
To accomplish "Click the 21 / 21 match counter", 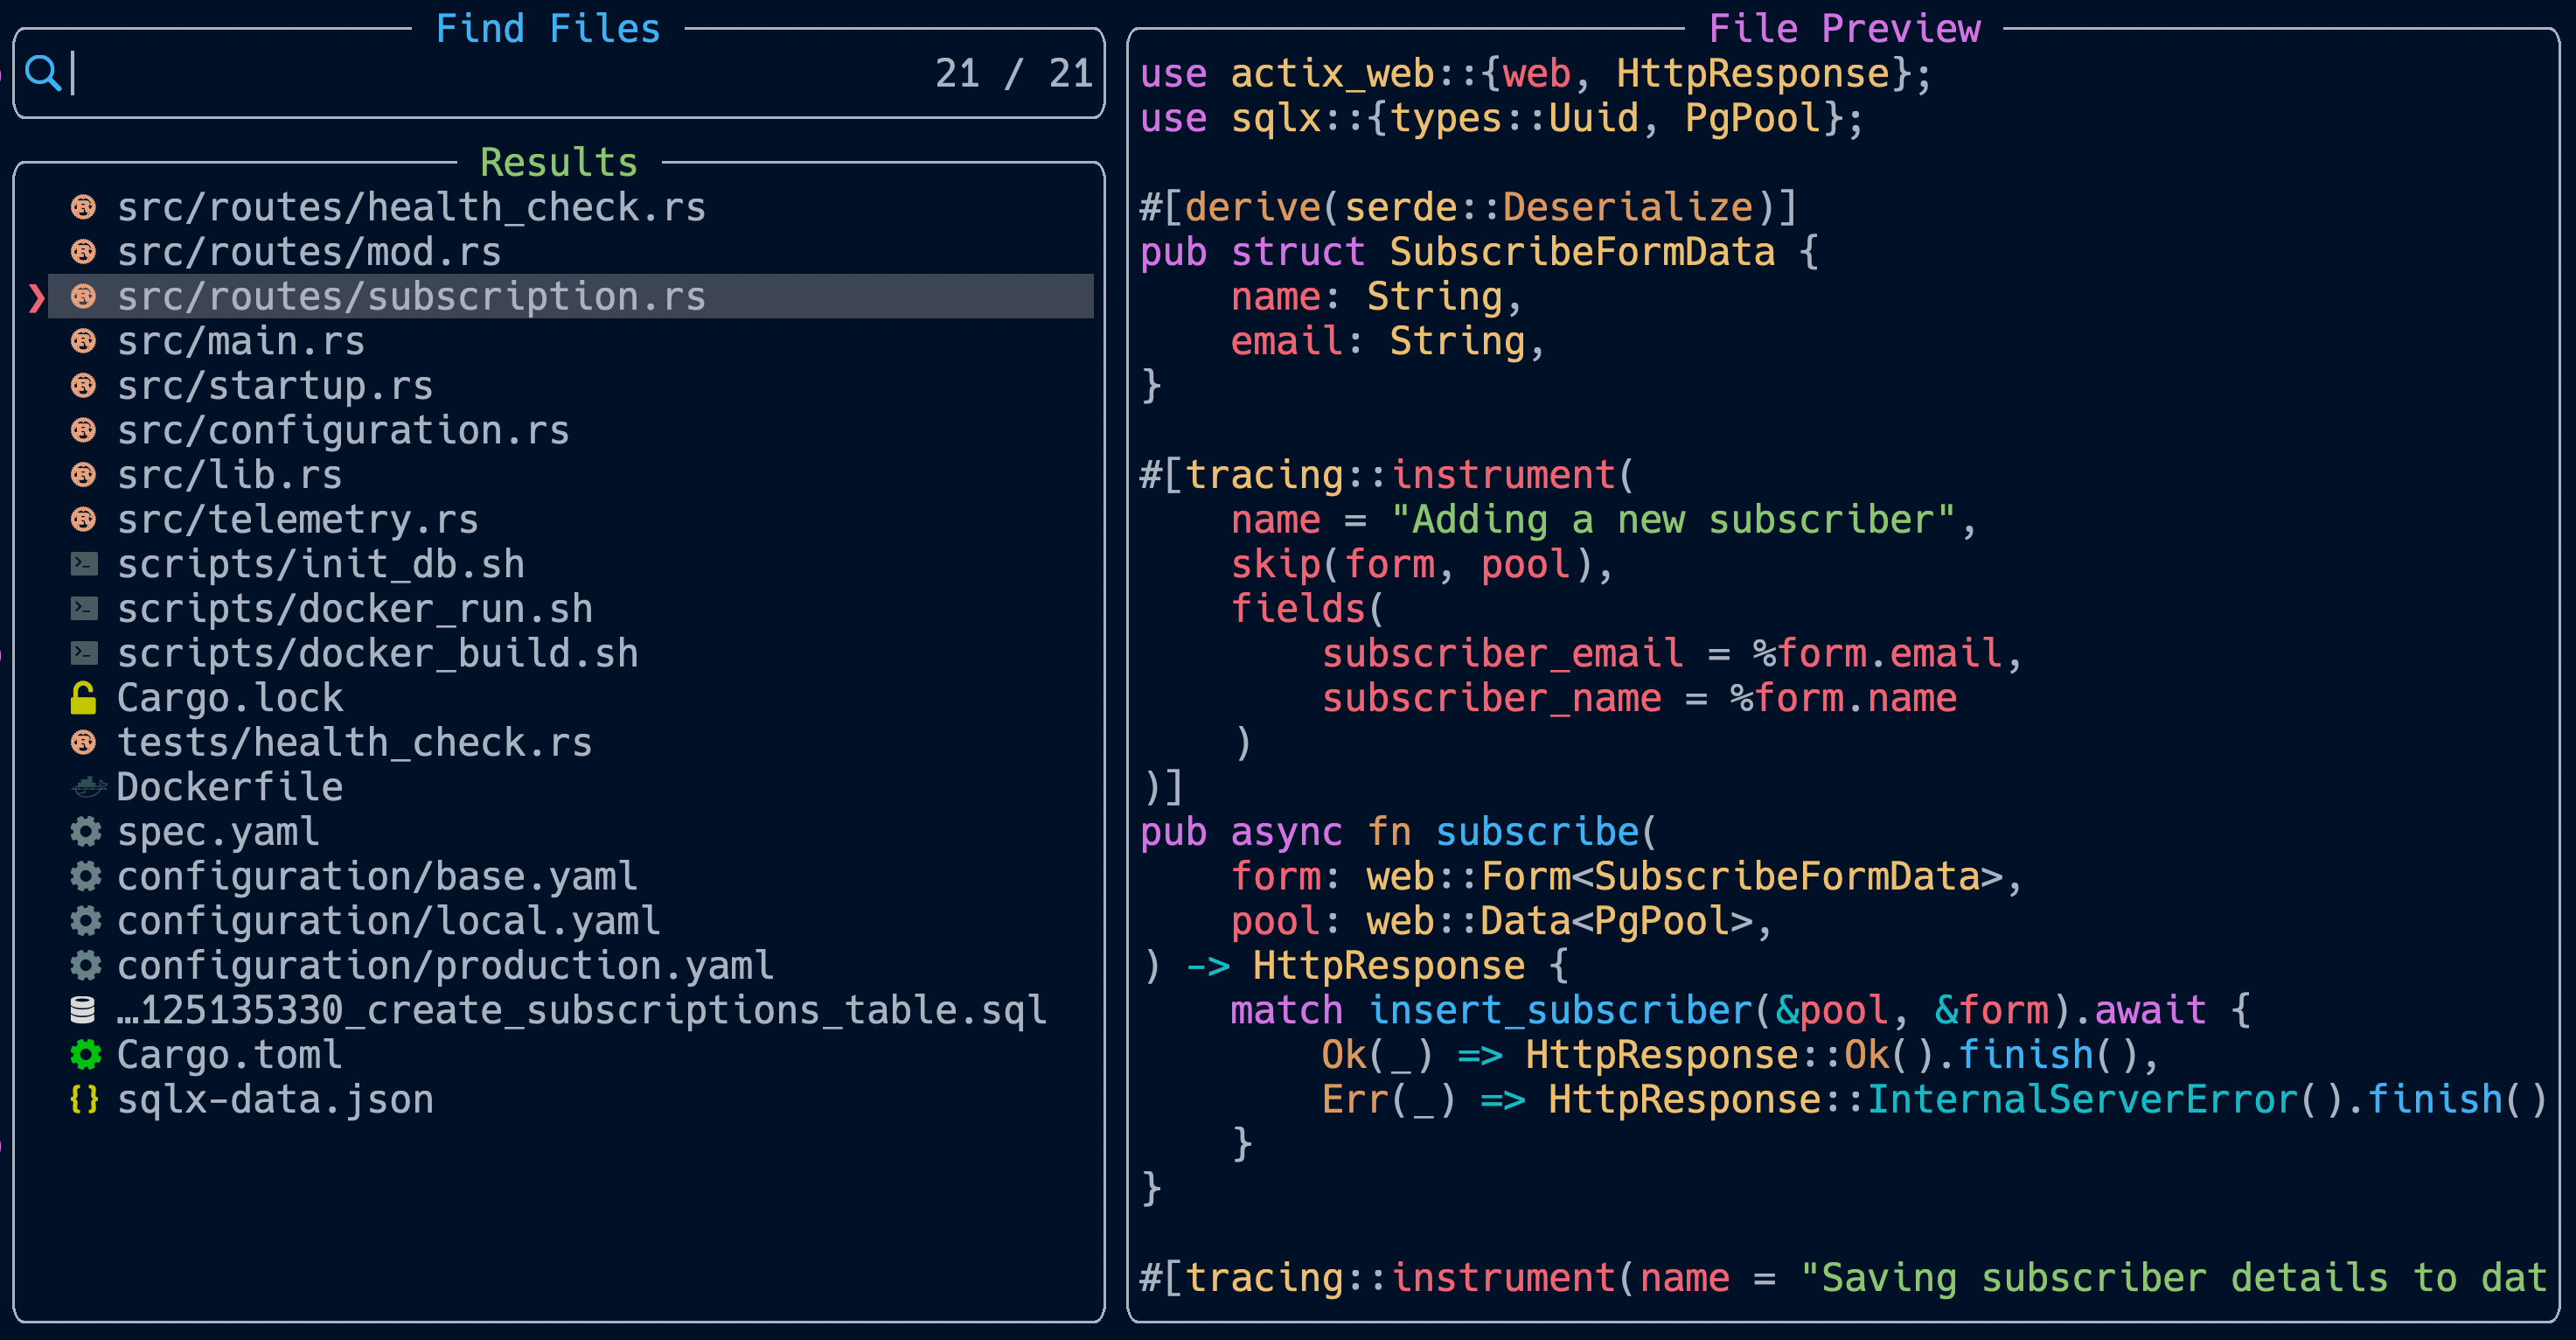I will (1013, 73).
